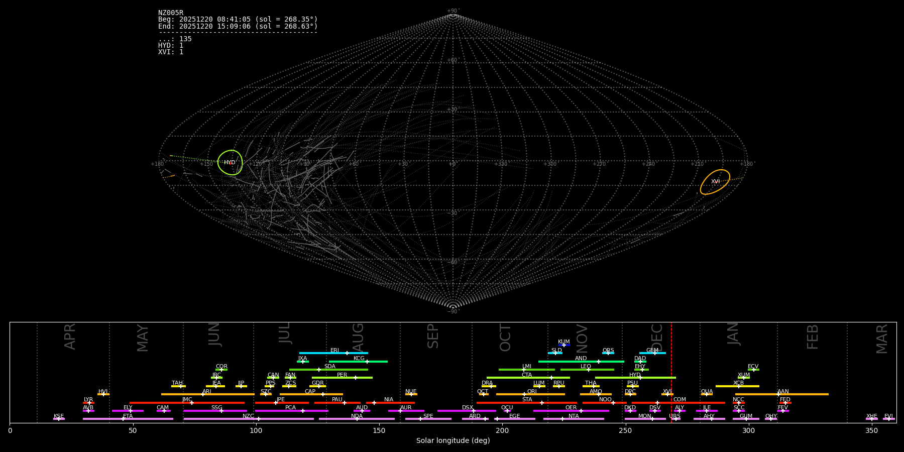Click the AND shower bar label

pyautogui.click(x=581, y=359)
